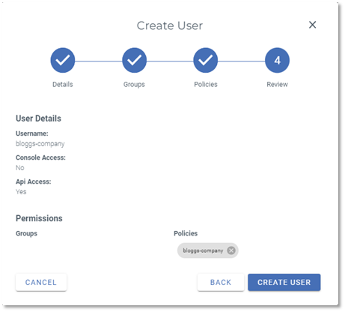Click the Console Access value No
Viewport: 345px width, 312px height.
(20, 168)
